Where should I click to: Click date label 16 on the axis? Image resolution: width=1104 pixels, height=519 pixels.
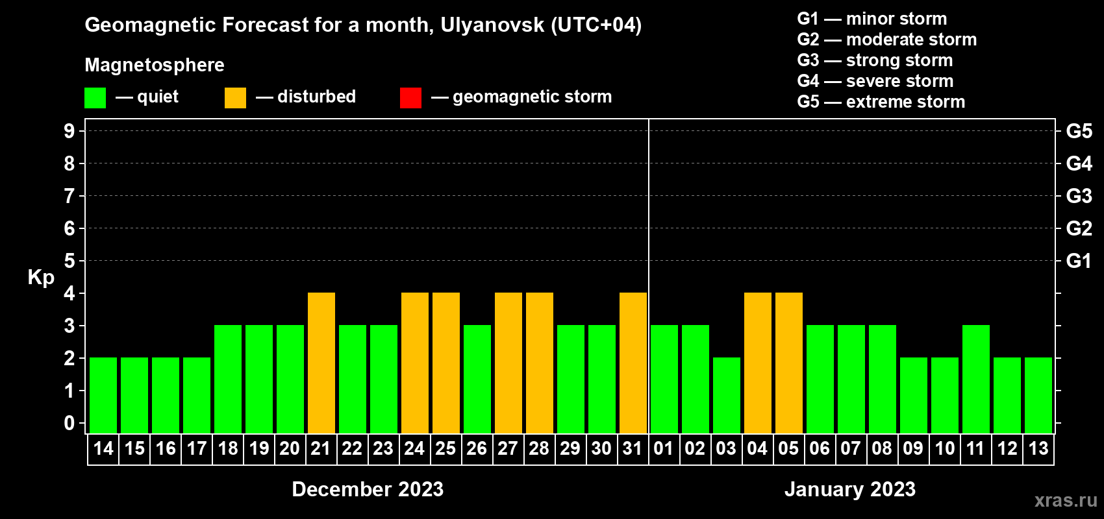[x=166, y=449]
